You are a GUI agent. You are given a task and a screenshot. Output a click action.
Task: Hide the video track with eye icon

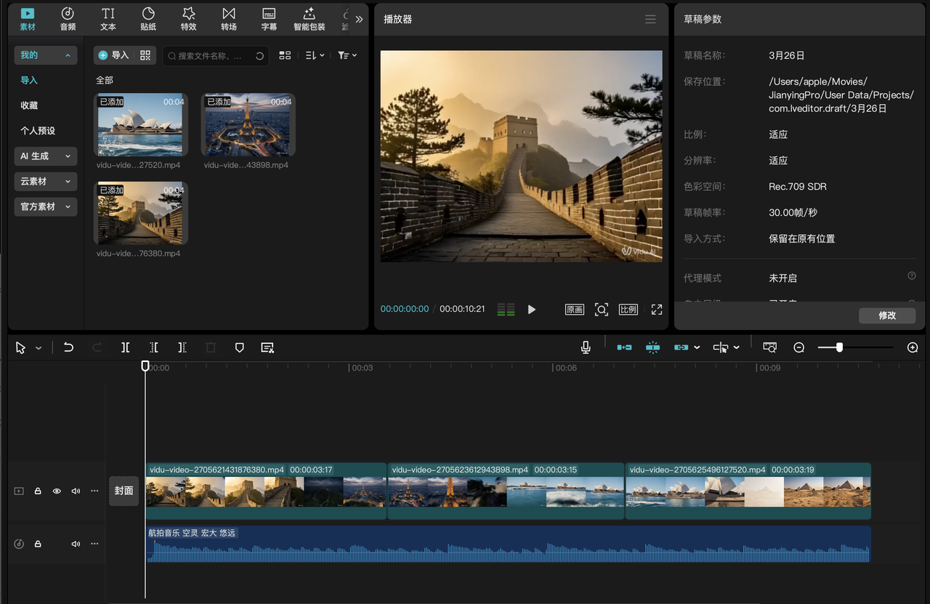point(57,491)
